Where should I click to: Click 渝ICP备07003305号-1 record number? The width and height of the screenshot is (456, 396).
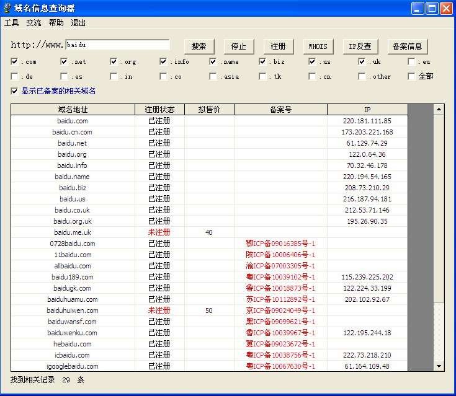[280, 266]
